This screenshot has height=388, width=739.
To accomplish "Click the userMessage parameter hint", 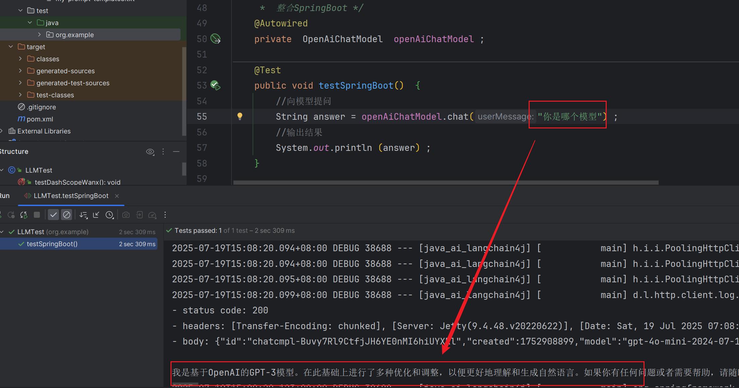I will [x=506, y=116].
